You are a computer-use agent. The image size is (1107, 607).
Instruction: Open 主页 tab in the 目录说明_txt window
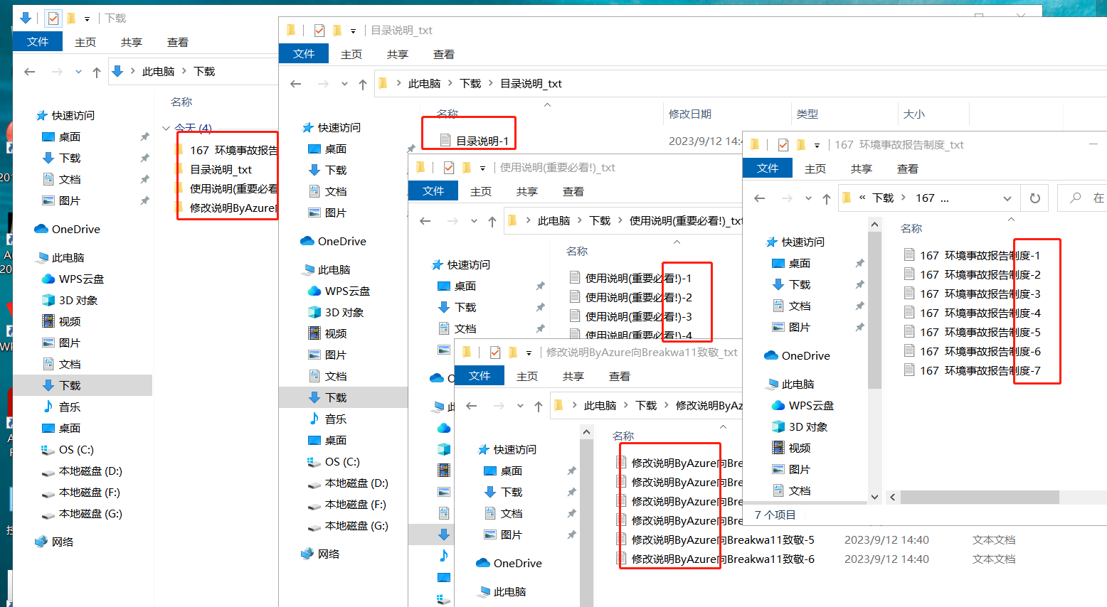click(351, 54)
